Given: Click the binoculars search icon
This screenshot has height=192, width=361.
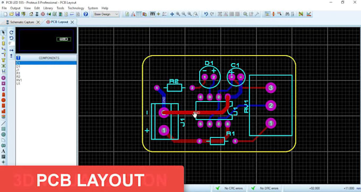Looking at the screenshot, I should click(287, 14).
